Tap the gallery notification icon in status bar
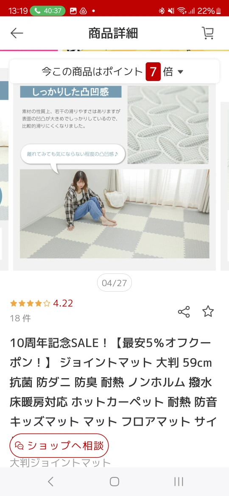Viewport: 229px width, 496px height. (73, 11)
